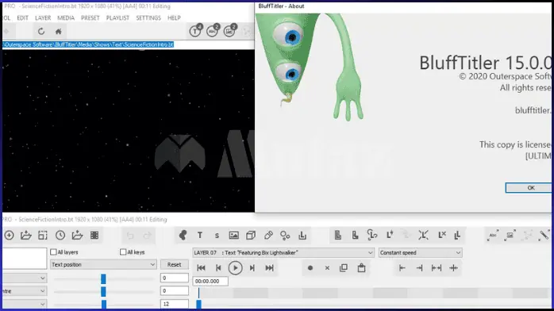This screenshot has width=554, height=311.
Task: Click the right-bar-arrow key shift icon
Action: (419, 268)
